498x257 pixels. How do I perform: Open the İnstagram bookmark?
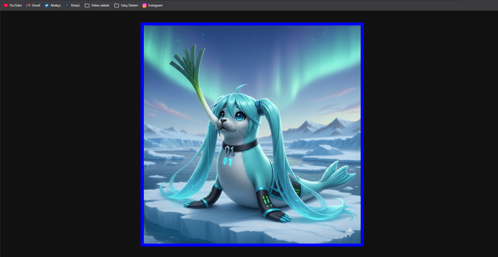(x=152, y=5)
